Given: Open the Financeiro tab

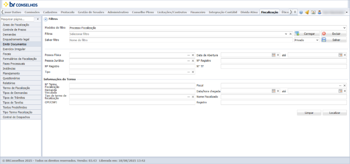Looking at the screenshot, I should tap(198, 12).
